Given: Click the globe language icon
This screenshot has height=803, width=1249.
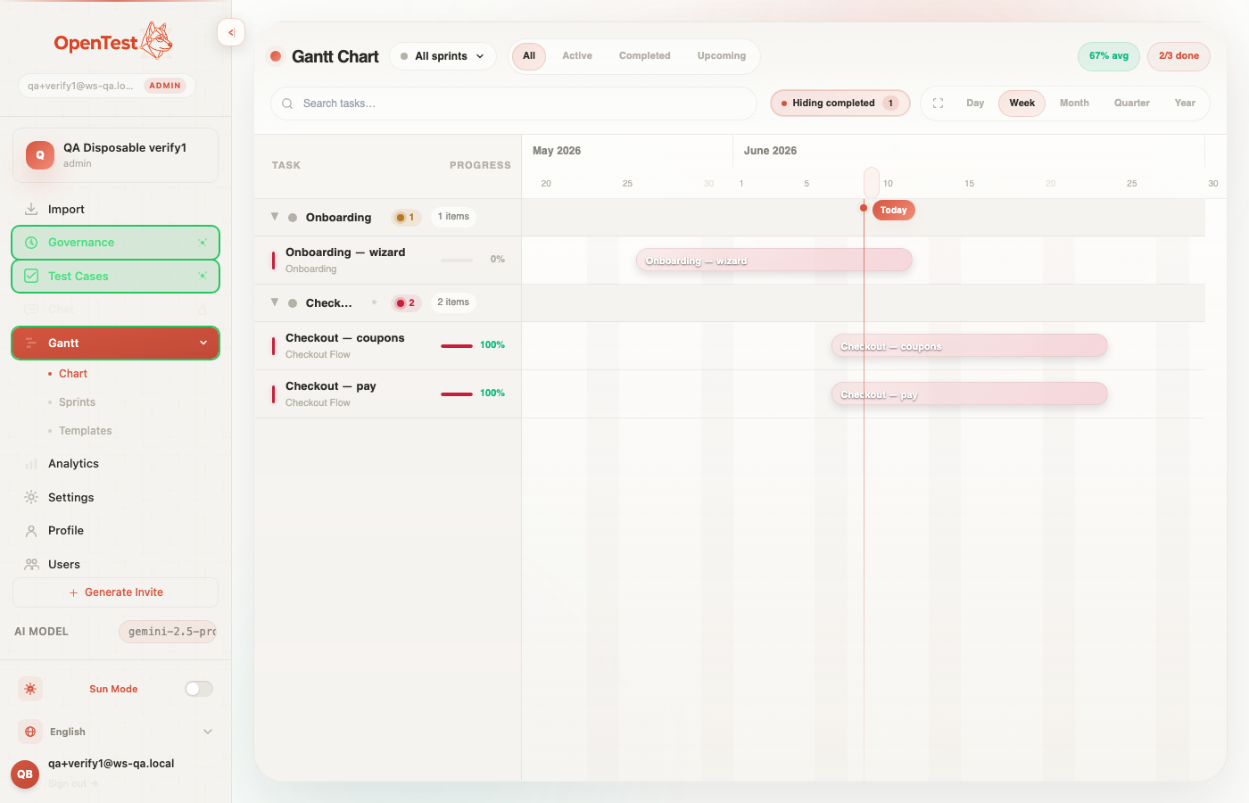Looking at the screenshot, I should click(30, 732).
